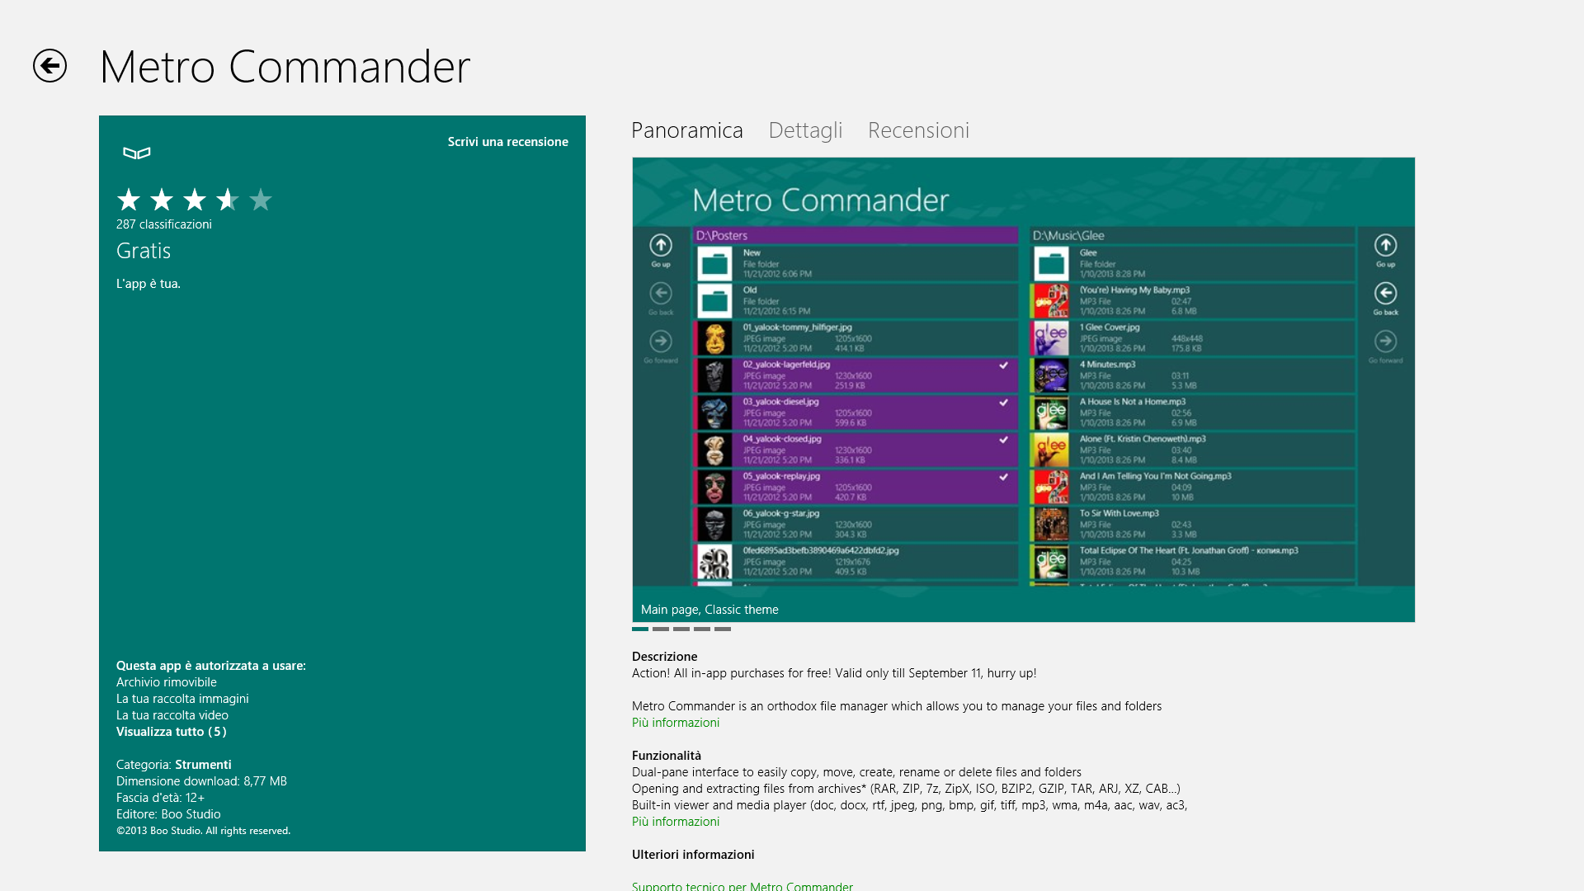This screenshot has height=891, width=1584.
Task: Click the Metro Commander app logo icon
Action: [x=137, y=153]
